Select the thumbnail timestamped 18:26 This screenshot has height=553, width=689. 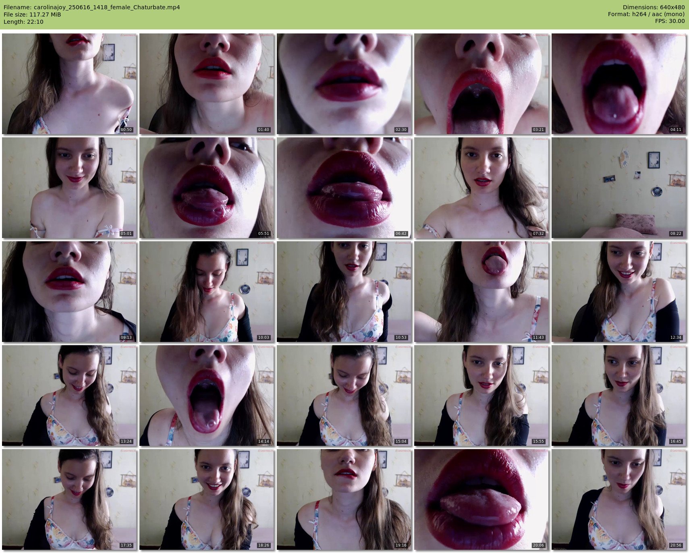click(207, 499)
